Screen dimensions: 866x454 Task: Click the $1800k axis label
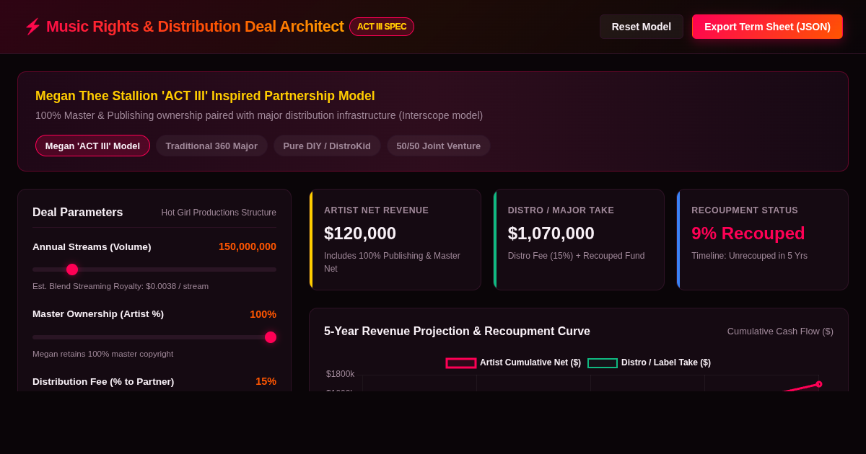pyautogui.click(x=341, y=374)
